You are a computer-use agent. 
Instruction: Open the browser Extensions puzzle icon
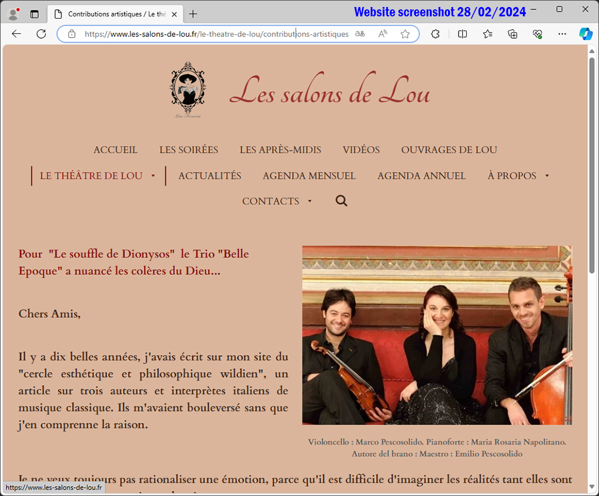tap(435, 34)
